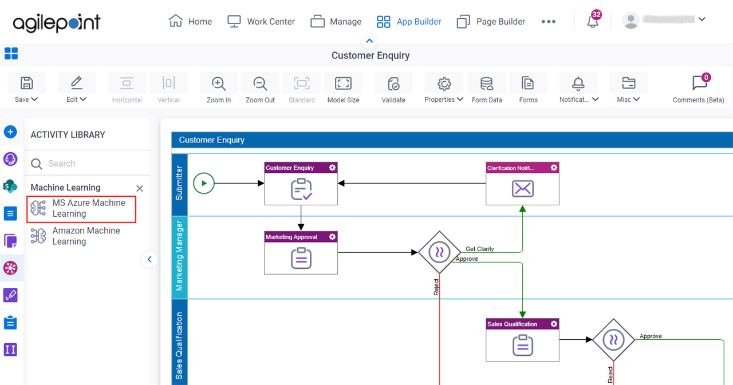Open Comments (Beta) speech bubble

[x=699, y=83]
